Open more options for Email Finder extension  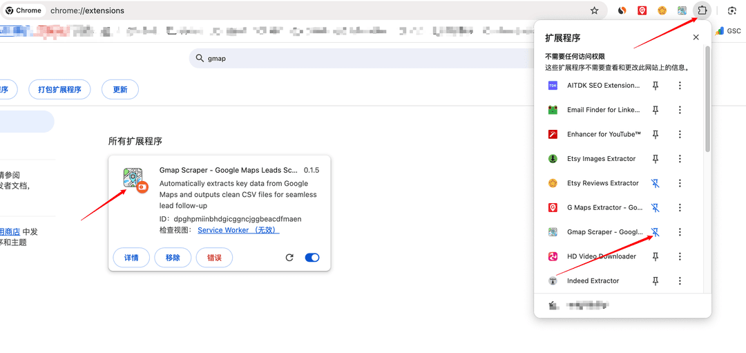coord(680,110)
